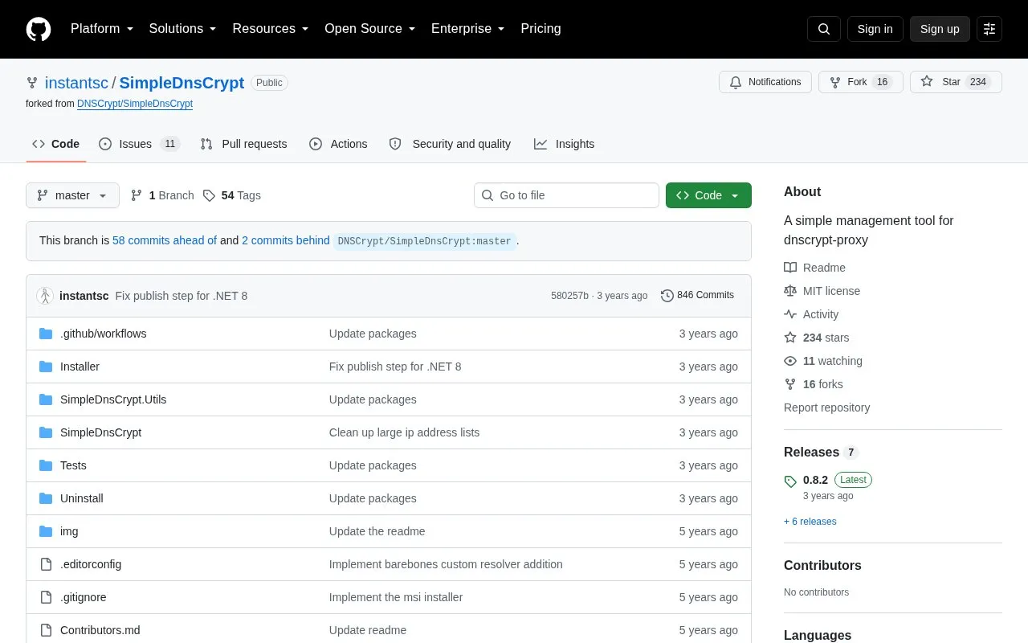
Task: Expand the Solutions menu
Action: coord(183,29)
